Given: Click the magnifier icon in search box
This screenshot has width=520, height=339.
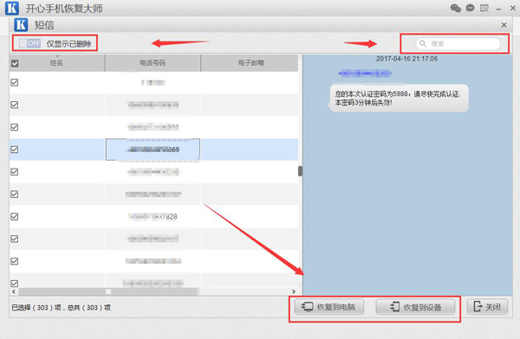Looking at the screenshot, I should click(x=423, y=43).
